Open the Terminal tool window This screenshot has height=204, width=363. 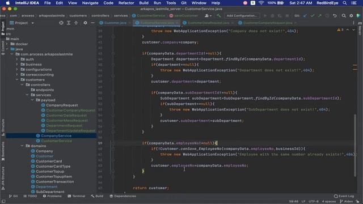point(77,196)
